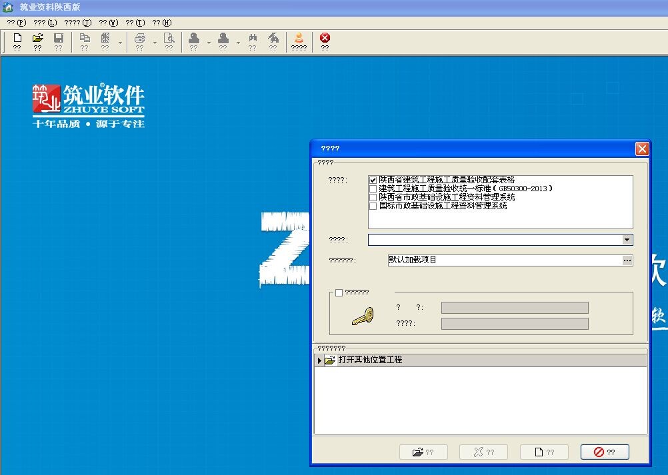Click the red cancel button in dialog
The height and width of the screenshot is (475, 668).
tap(604, 452)
